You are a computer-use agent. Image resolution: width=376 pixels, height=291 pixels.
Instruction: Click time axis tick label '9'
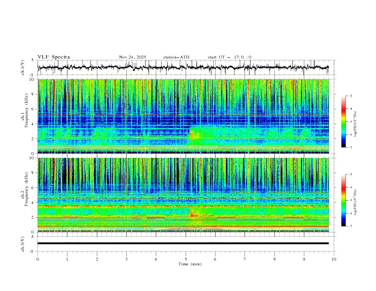[304, 259]
